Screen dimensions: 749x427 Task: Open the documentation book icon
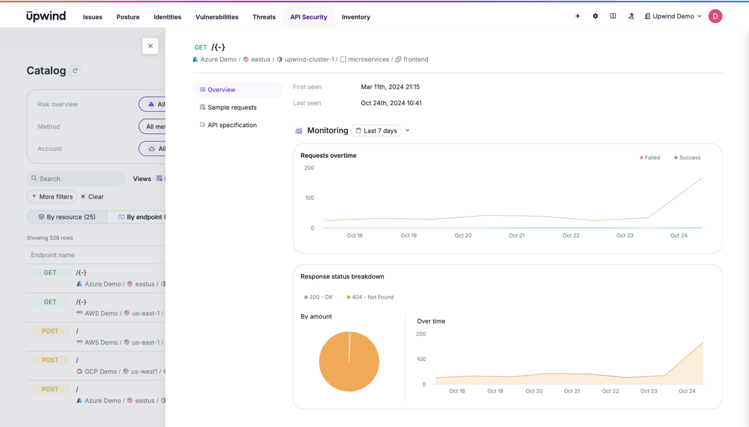[613, 16]
